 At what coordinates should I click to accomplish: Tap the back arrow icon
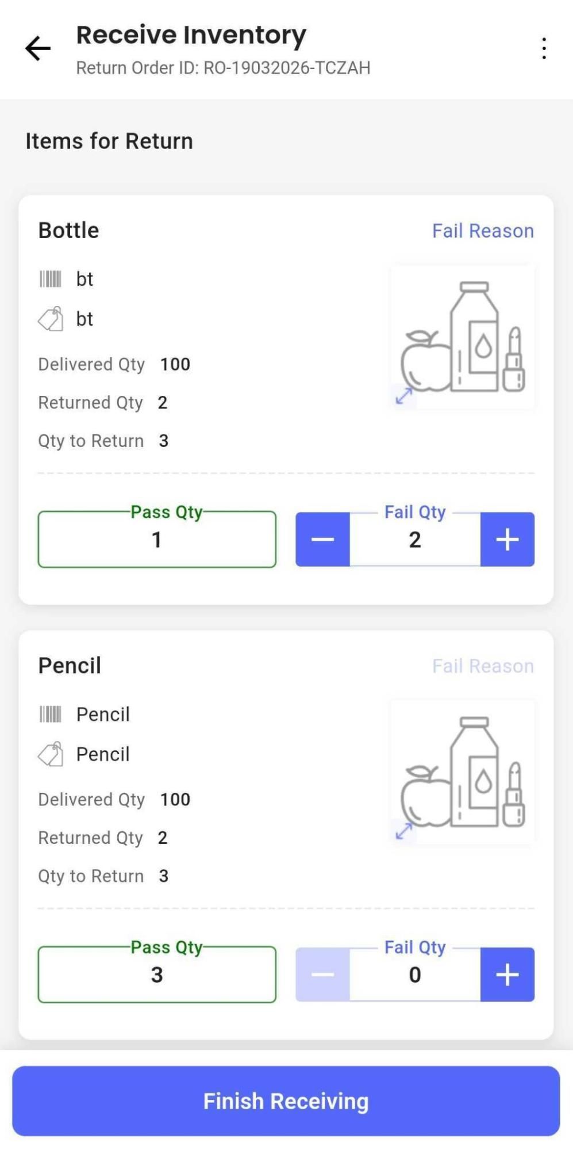click(x=38, y=48)
